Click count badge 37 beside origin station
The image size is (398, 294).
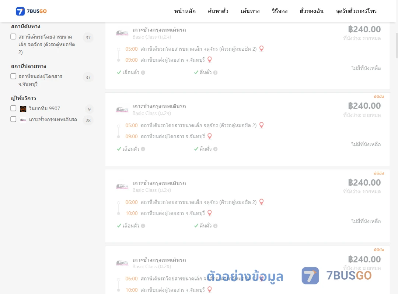(88, 37)
